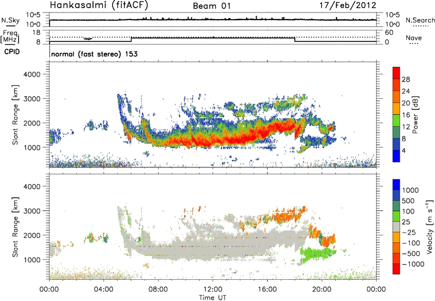Select the Freq. [MHz] axis label
This screenshot has width=435, height=301.
tap(10, 37)
